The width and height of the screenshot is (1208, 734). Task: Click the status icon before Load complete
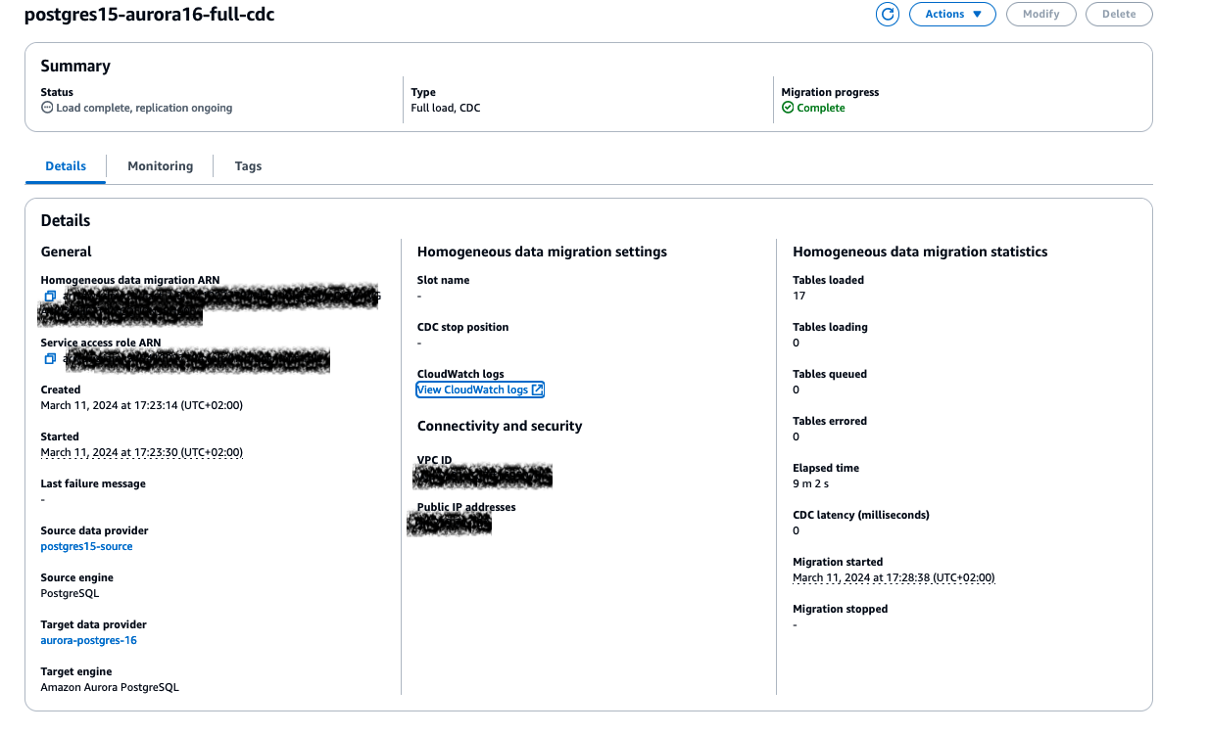pos(47,108)
